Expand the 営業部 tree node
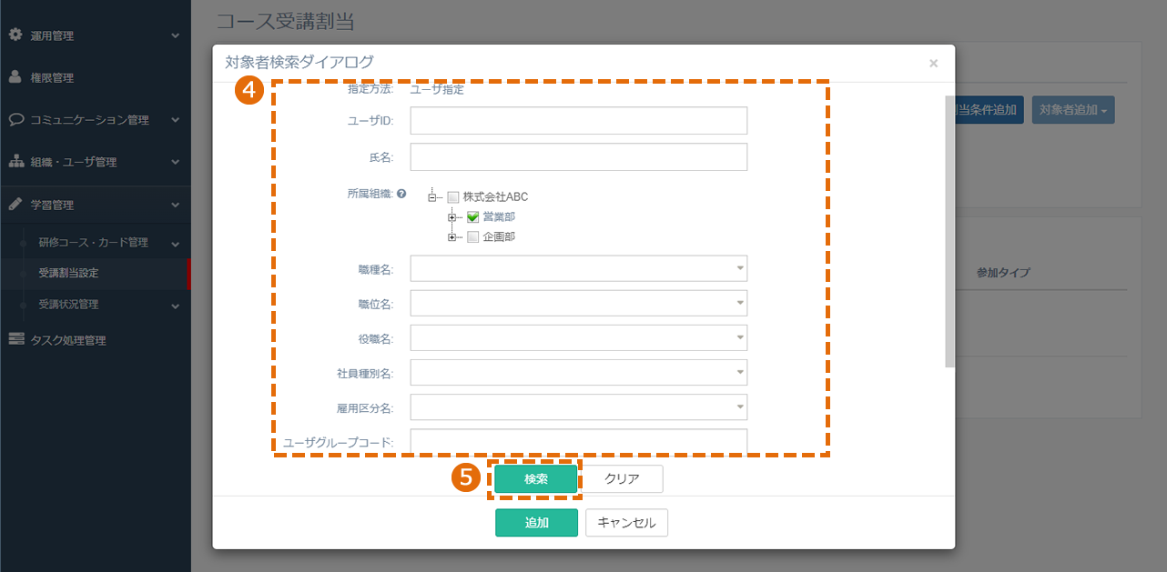The image size is (1167, 572). pos(452,217)
